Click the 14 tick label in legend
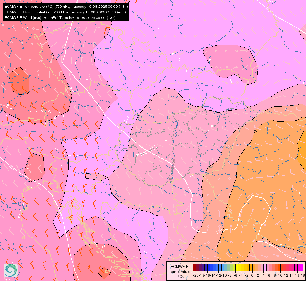Image resolution: width=306 pixels, height=281 pixels. coord(292,275)
